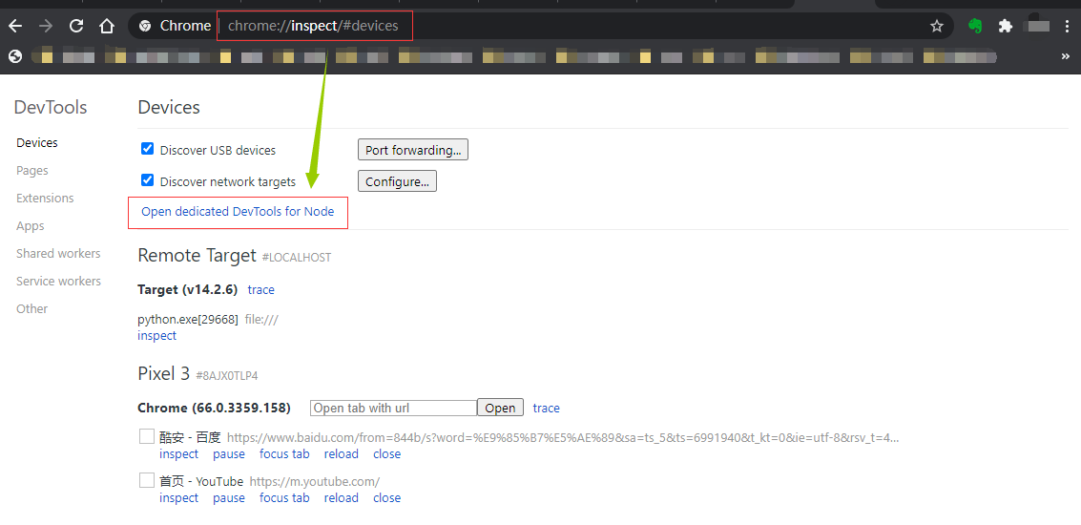Open the Other section

[32, 308]
